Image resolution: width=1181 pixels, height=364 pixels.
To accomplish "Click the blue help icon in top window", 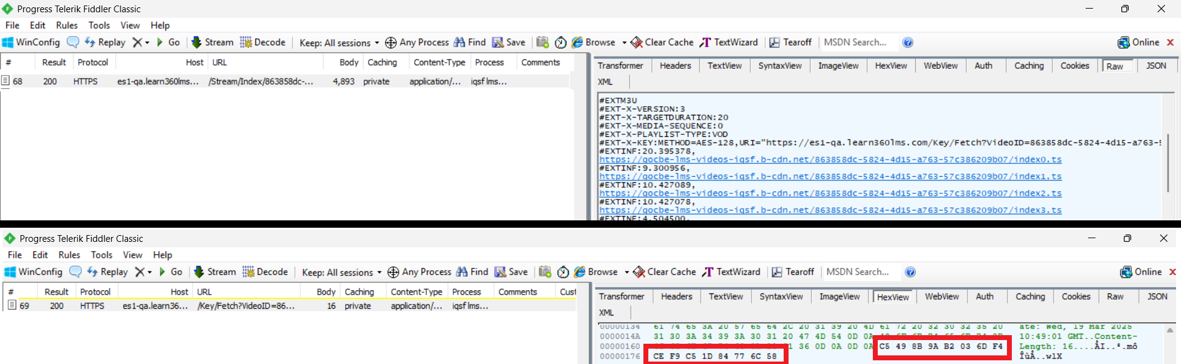I will 908,42.
